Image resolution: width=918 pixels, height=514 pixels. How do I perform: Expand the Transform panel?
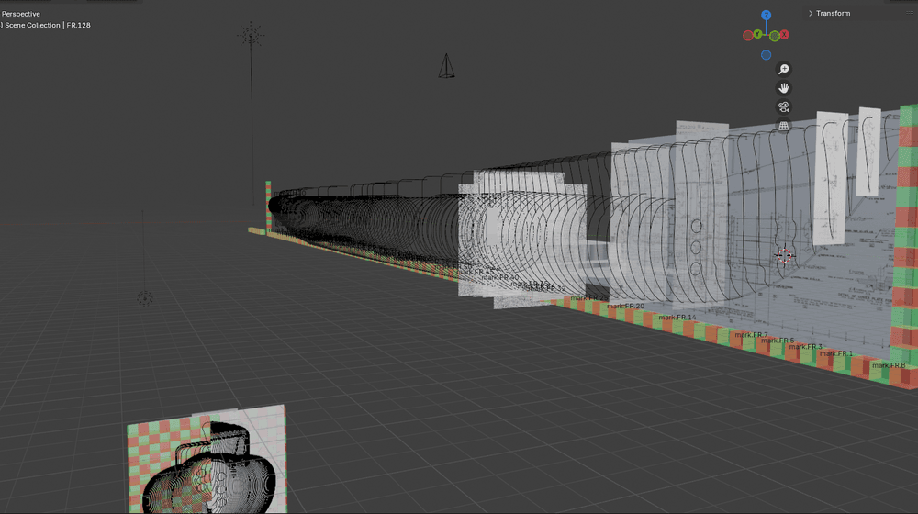point(830,13)
